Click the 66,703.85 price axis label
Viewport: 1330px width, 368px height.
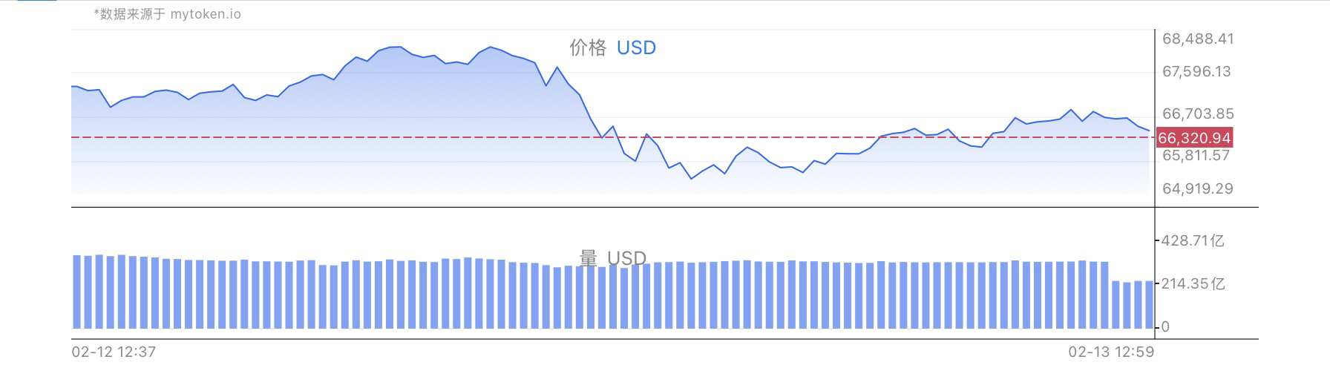click(x=1198, y=114)
